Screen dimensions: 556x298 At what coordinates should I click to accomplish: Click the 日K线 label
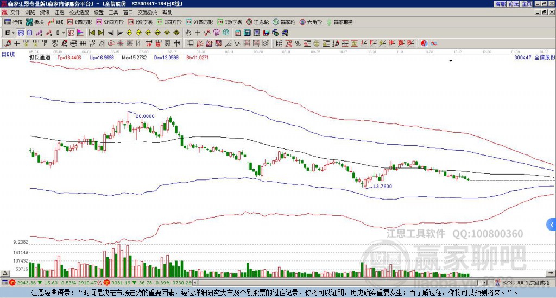coord(9,54)
